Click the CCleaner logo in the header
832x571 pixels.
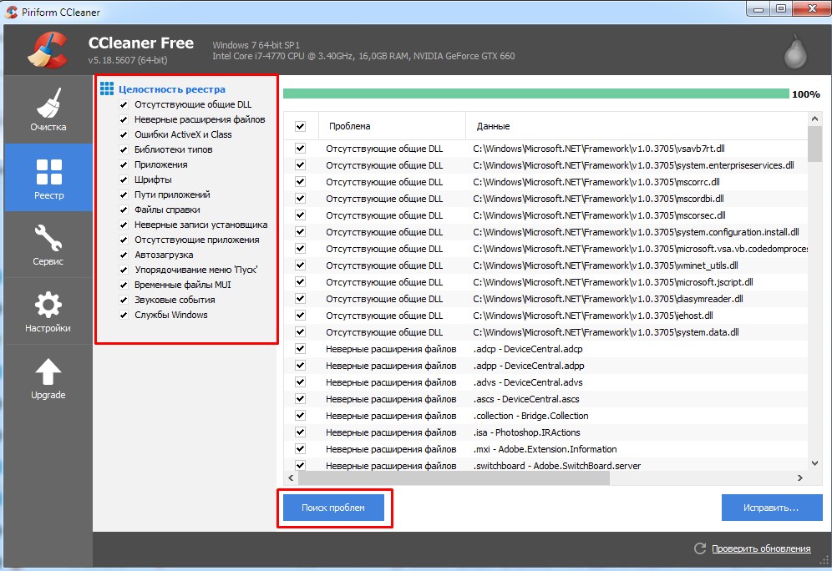(x=48, y=50)
